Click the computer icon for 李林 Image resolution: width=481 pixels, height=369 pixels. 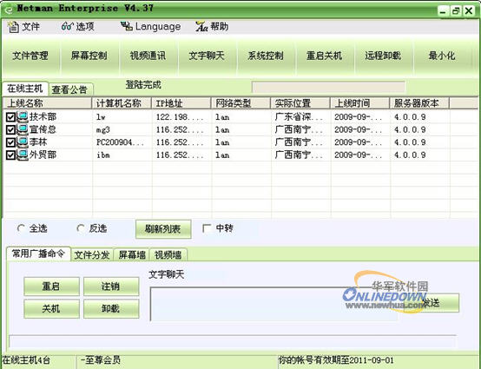23,142
